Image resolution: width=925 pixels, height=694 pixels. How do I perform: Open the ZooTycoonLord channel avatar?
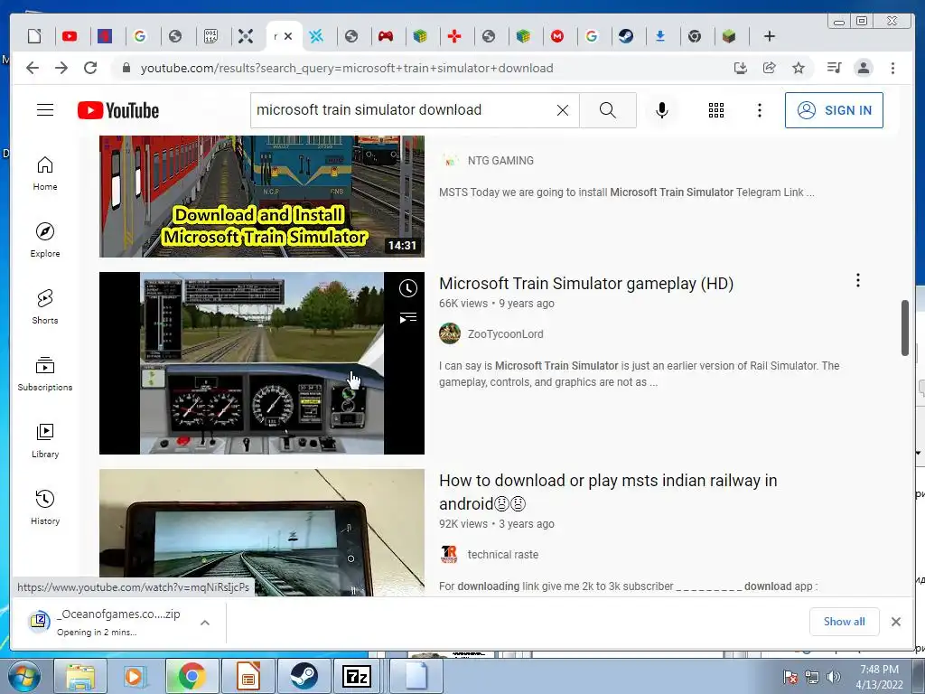pyautogui.click(x=450, y=333)
